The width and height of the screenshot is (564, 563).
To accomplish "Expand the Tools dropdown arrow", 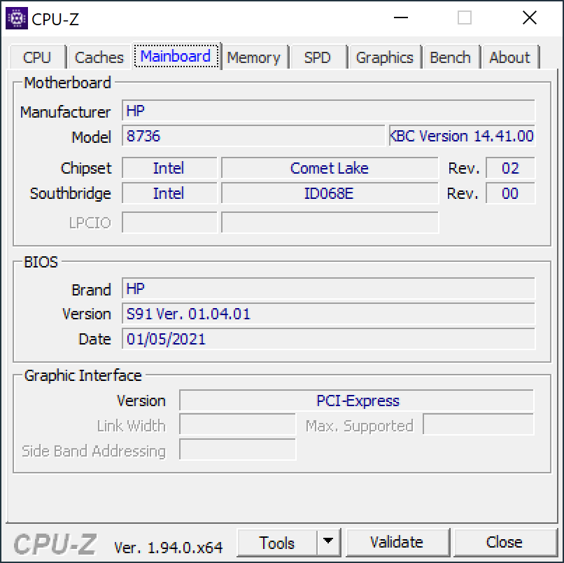I will 328,543.
